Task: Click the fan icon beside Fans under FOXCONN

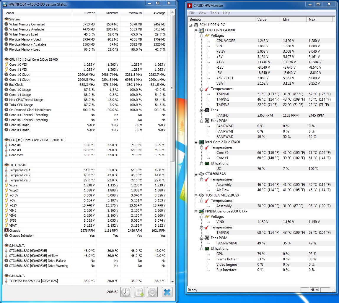Action: (x=207, y=110)
